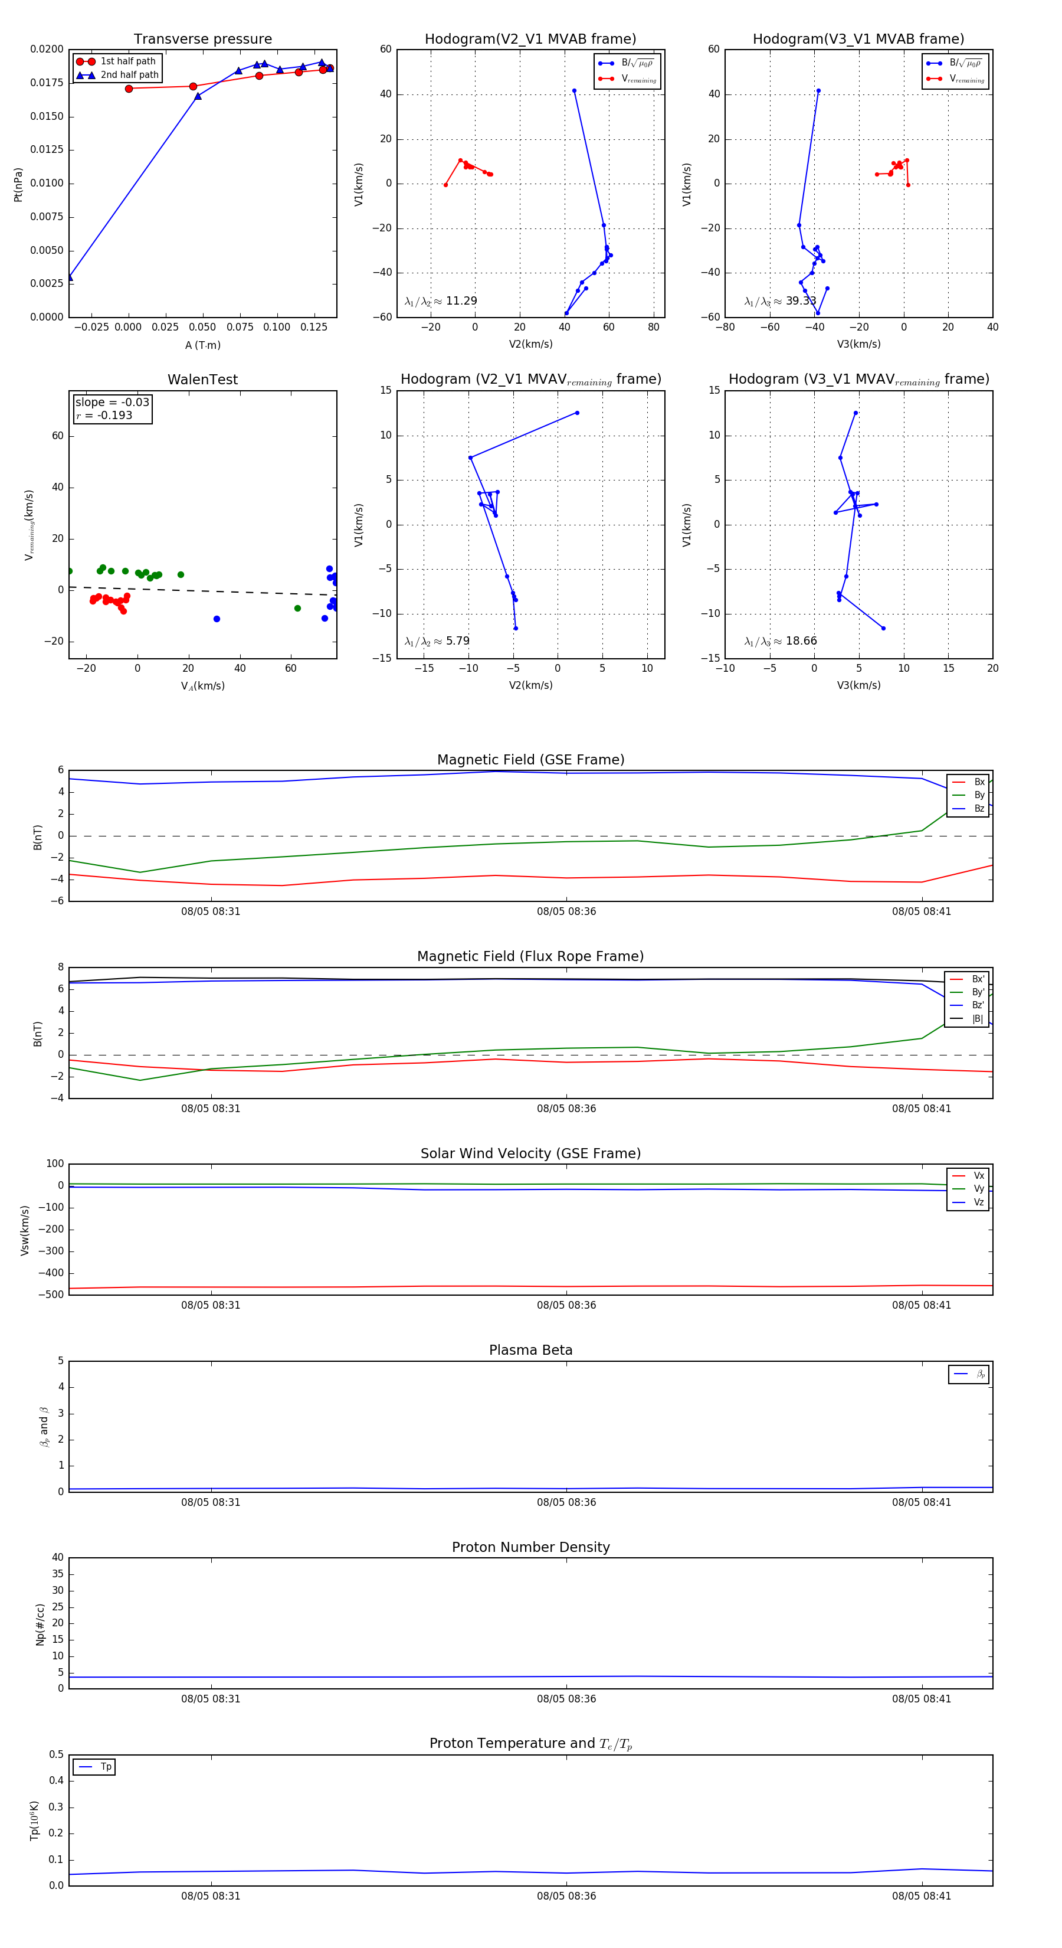1062x1948 pixels.
Task: Select the 'Vz' legend entry in velocity plot
Action: coord(968,1202)
